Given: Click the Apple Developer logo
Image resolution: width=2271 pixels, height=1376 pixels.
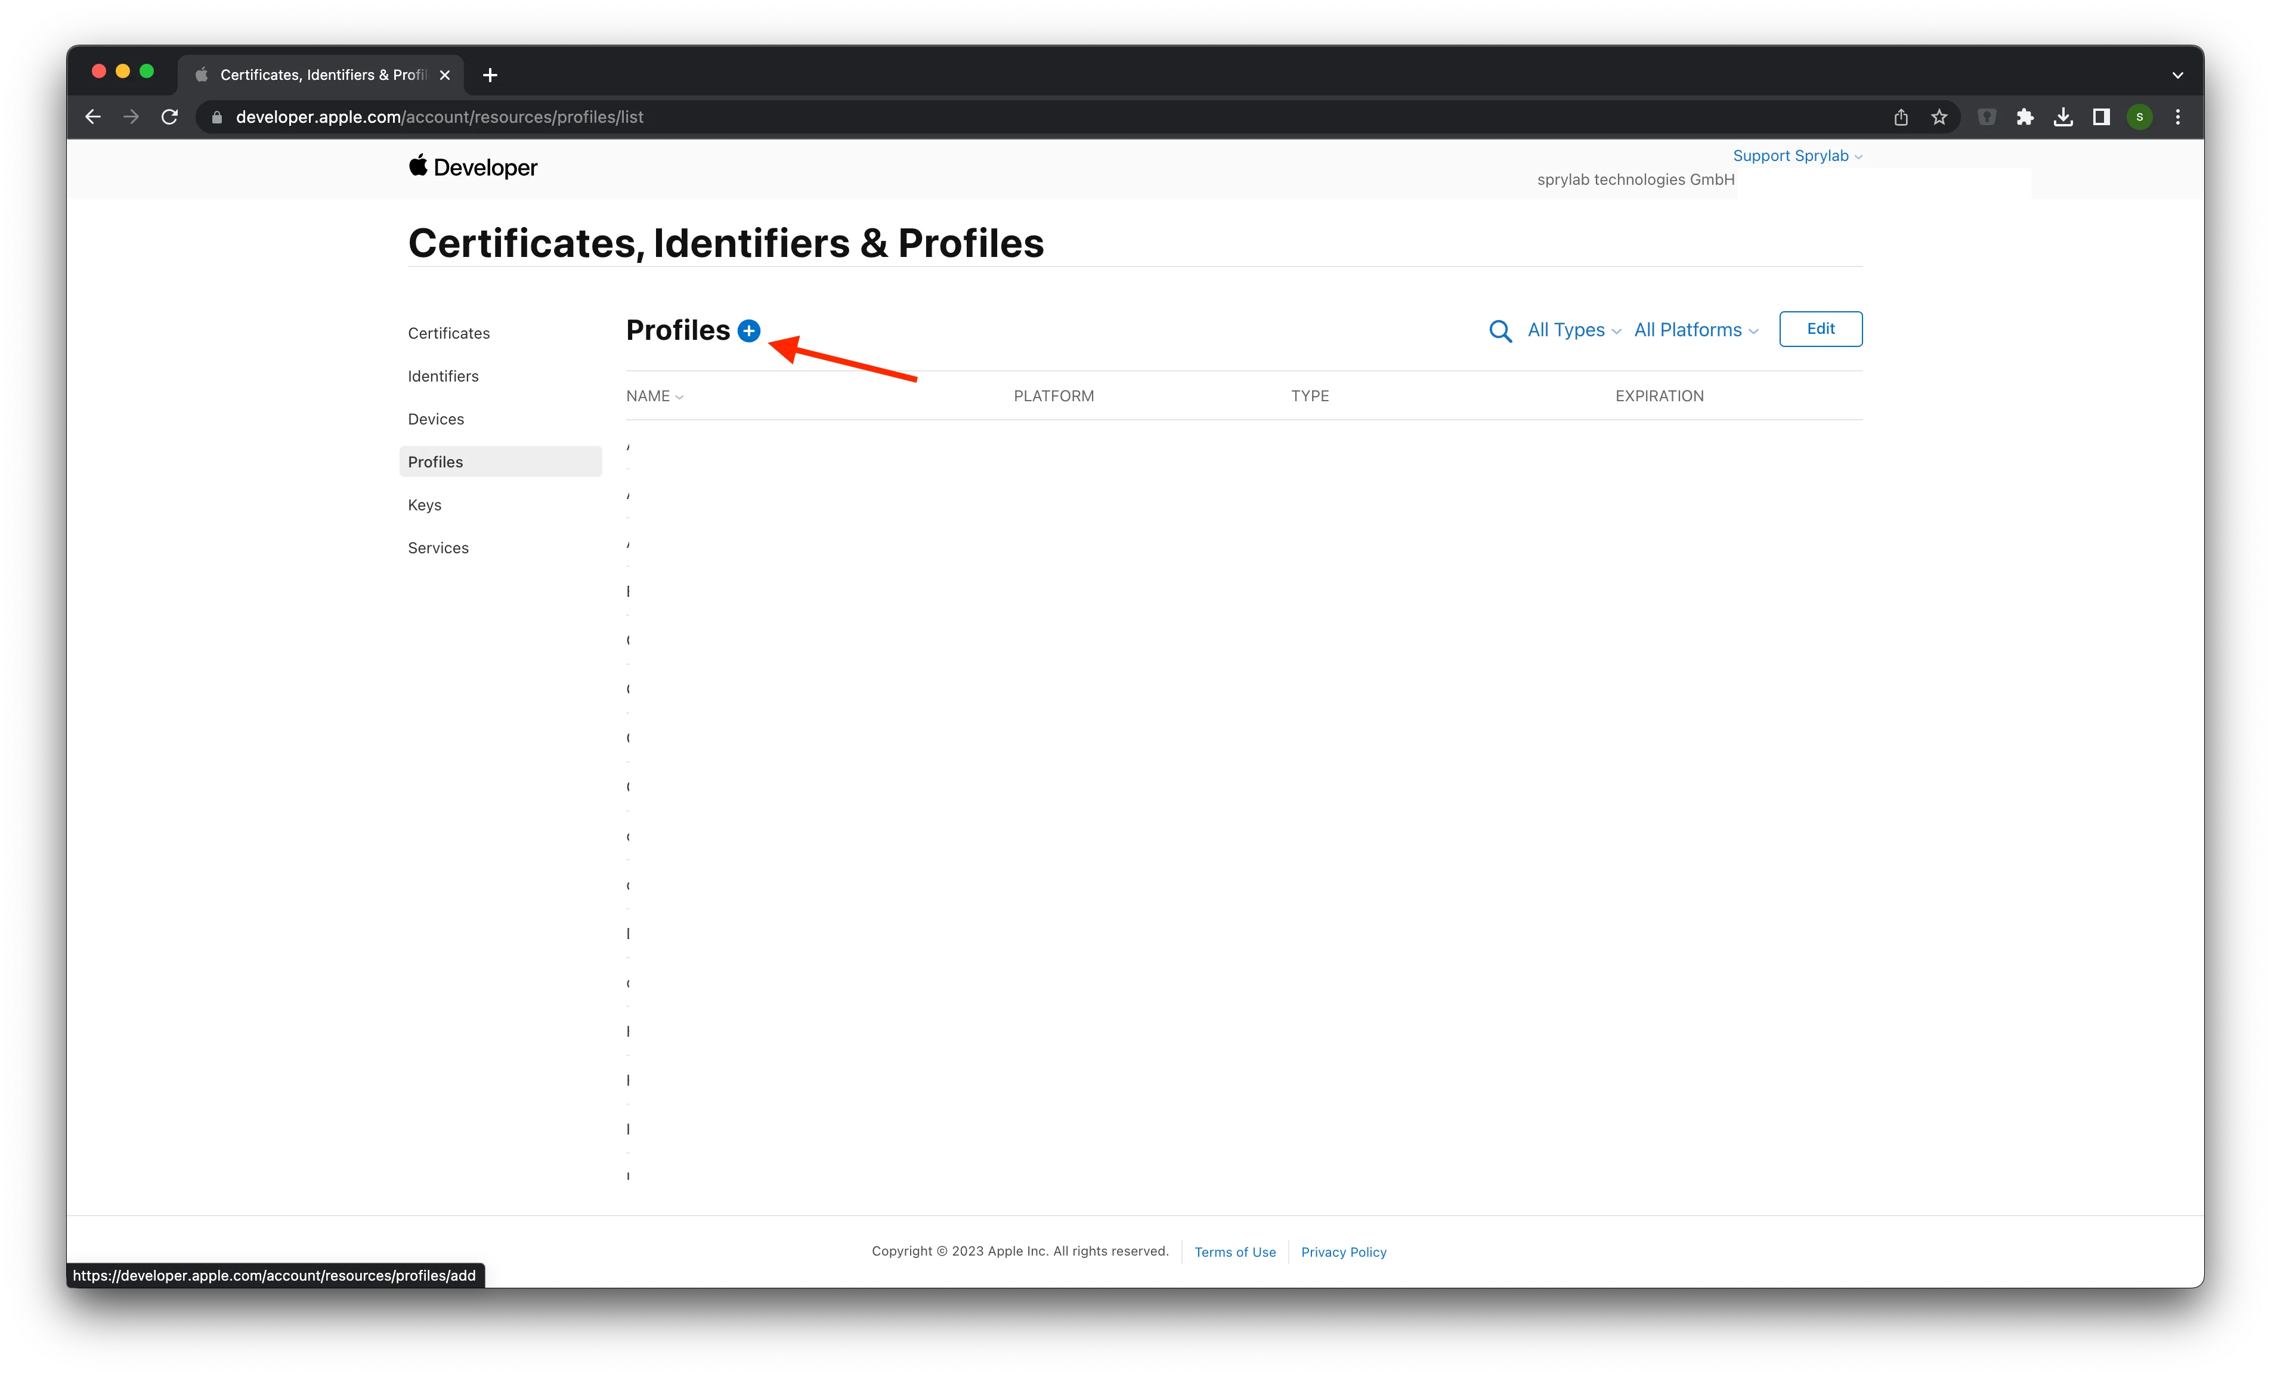Looking at the screenshot, I should tap(473, 167).
